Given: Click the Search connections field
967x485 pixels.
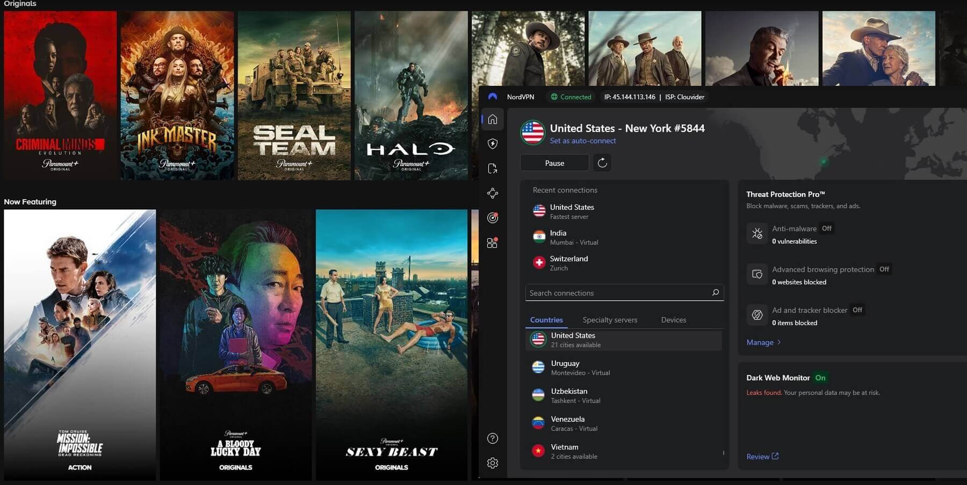Looking at the screenshot, I should click(623, 292).
